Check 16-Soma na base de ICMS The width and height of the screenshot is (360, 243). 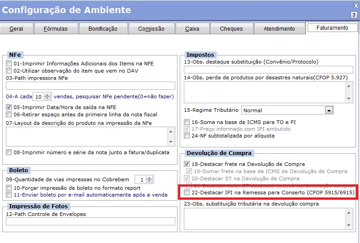[187, 122]
